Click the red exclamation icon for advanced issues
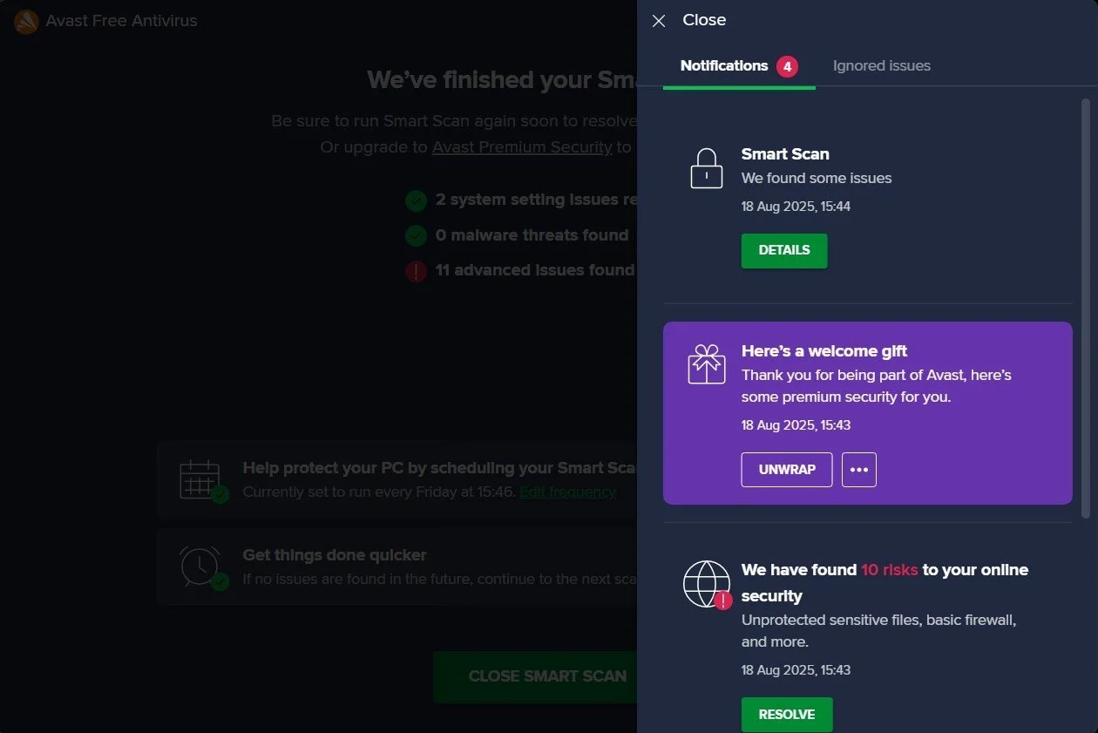The image size is (1098, 733). [416, 271]
